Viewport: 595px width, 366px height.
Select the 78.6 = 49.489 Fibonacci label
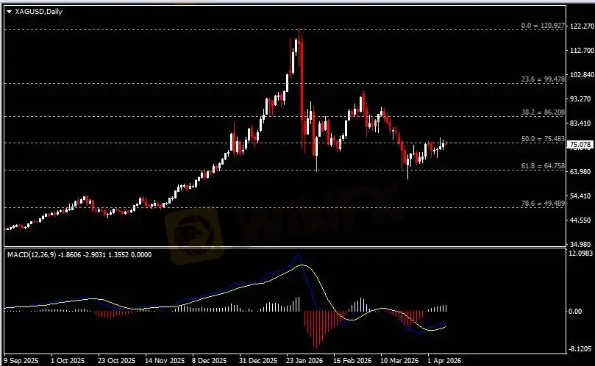click(x=543, y=204)
